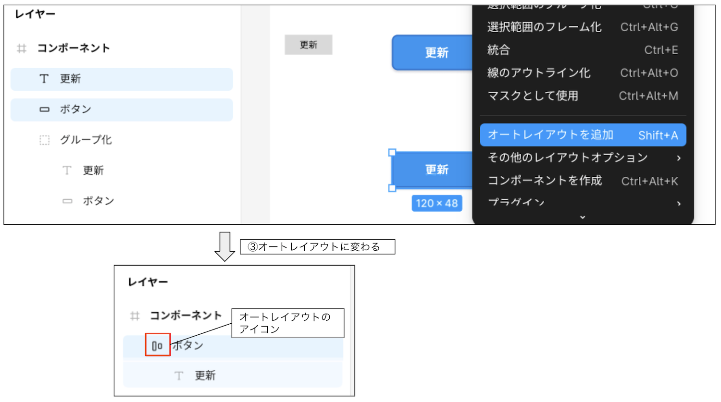The height and width of the screenshot is (402, 721).
Task: Select ボタン auto layout layer in lower panel
Action: [233, 346]
